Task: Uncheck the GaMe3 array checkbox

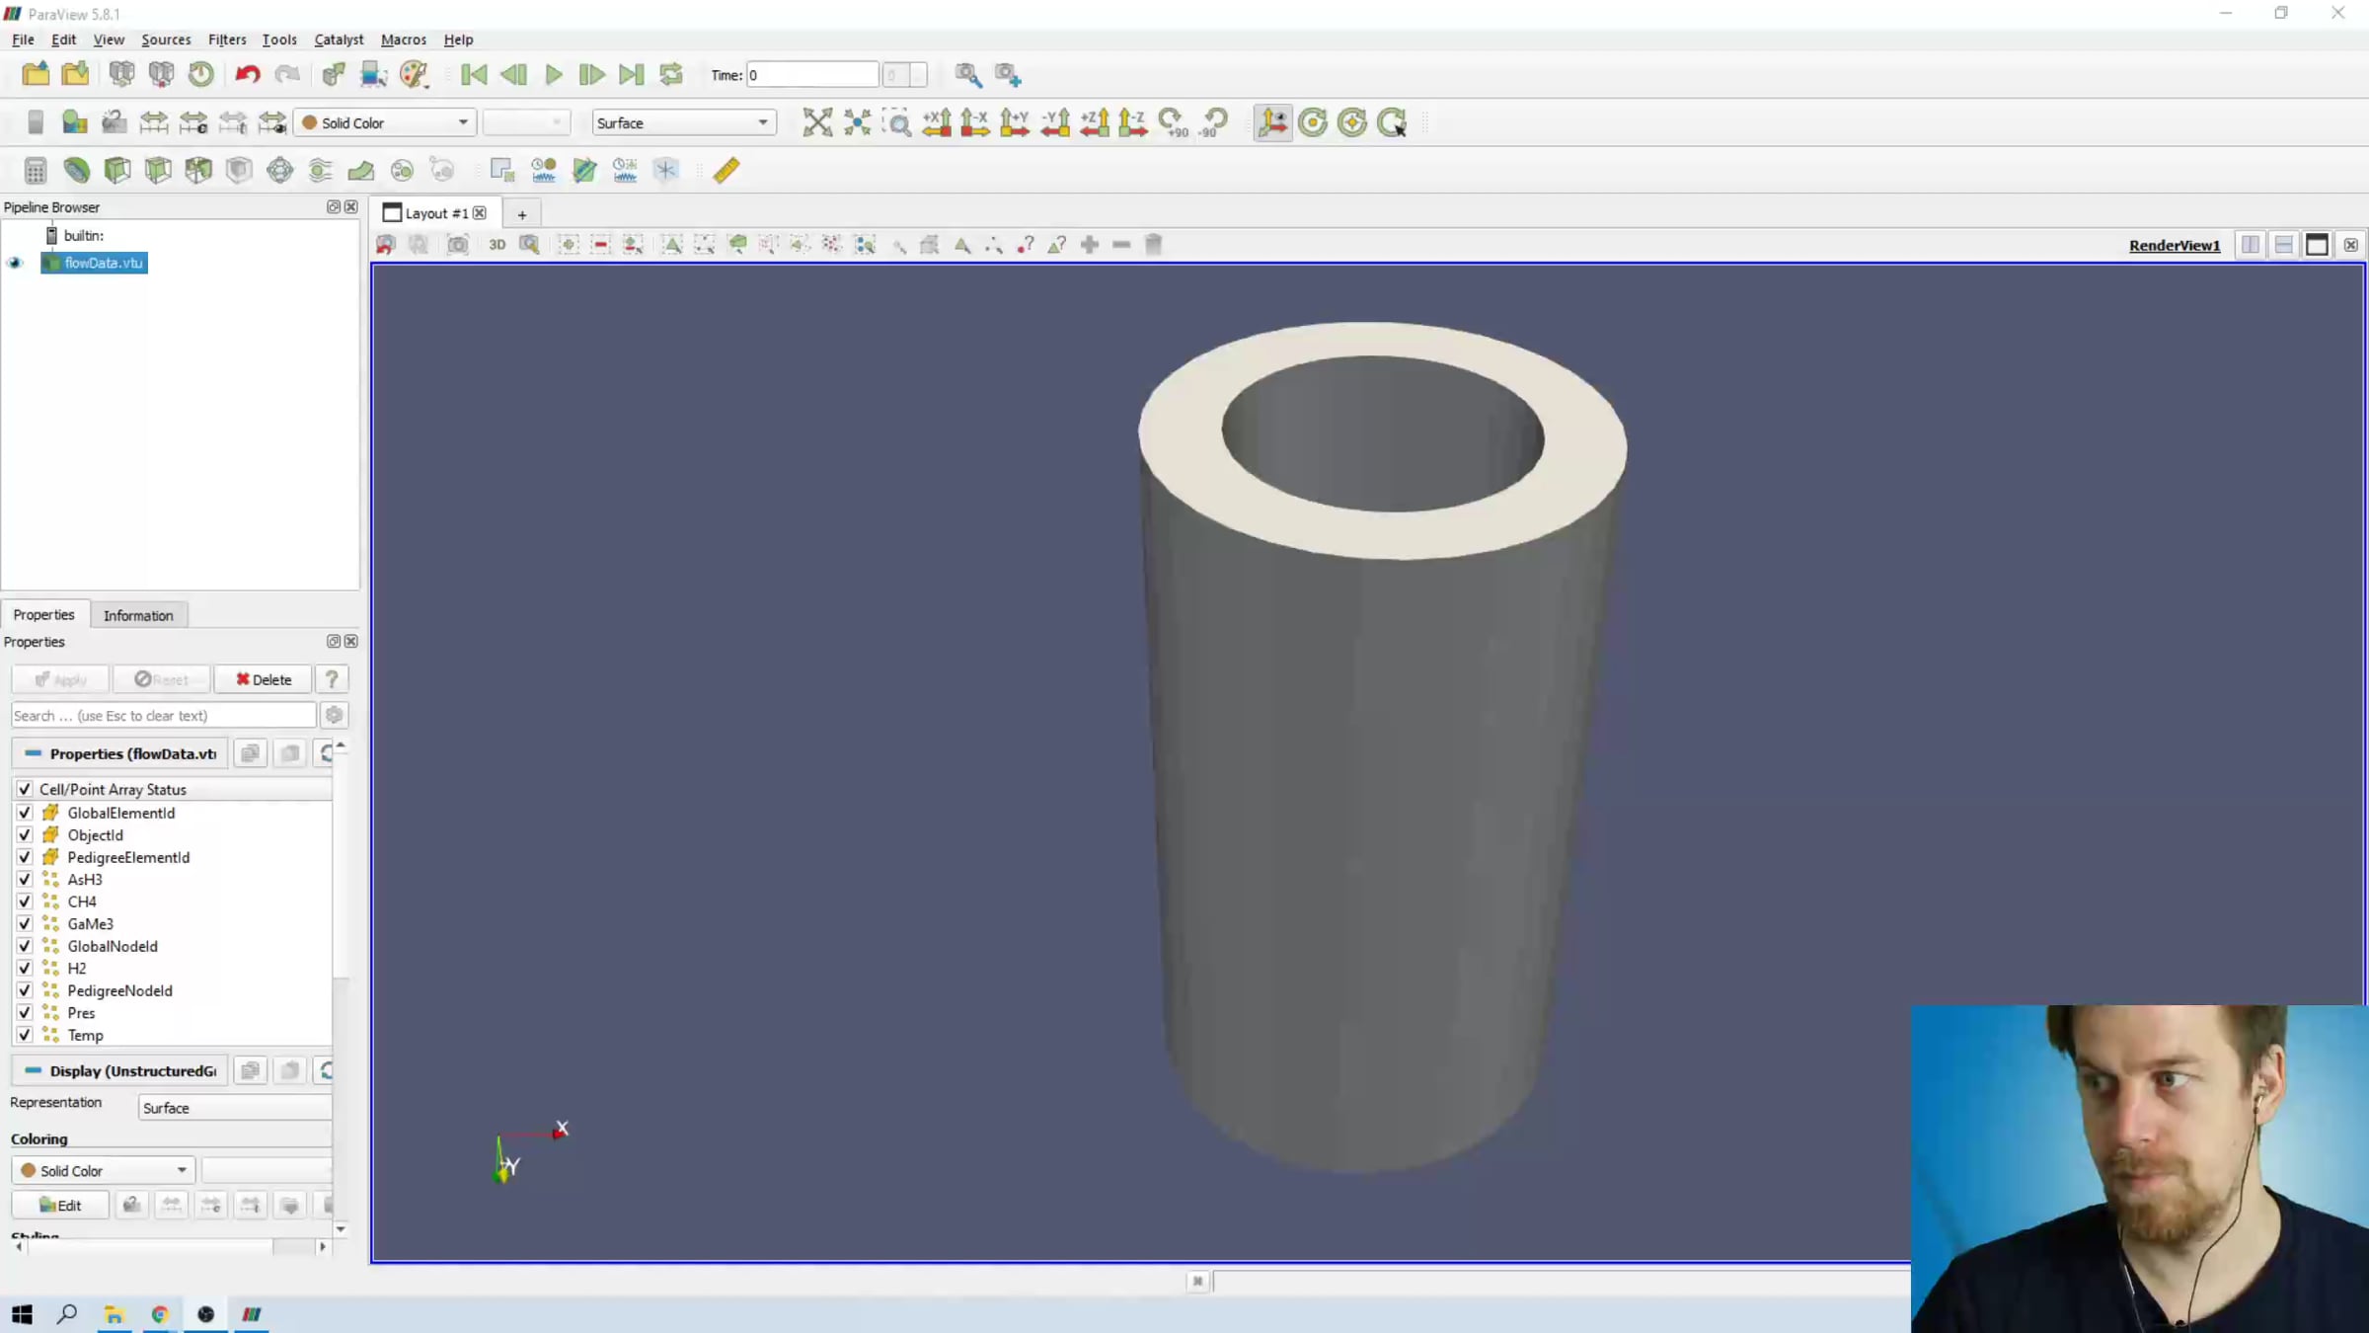Action: coord(25,924)
